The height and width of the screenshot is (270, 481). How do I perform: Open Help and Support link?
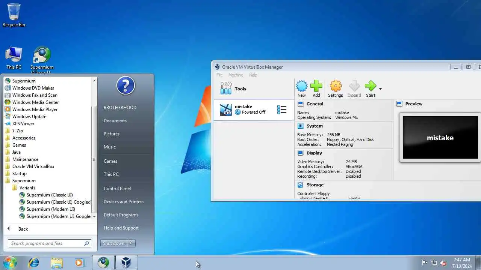click(121, 228)
